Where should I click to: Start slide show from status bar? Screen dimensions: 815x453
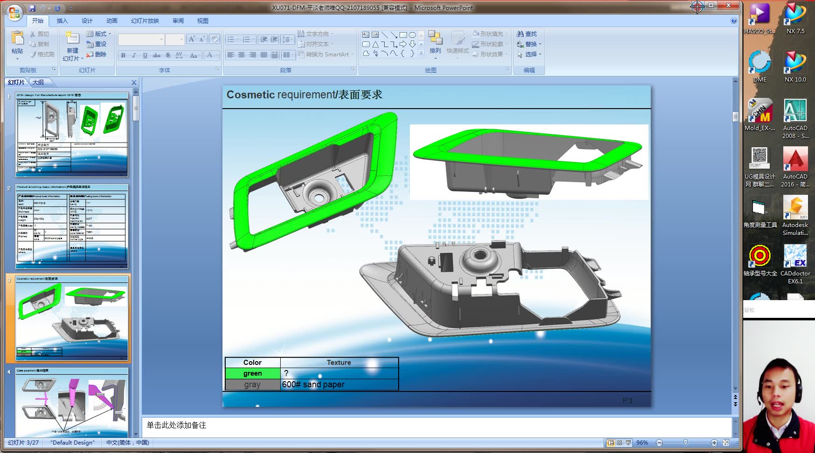coord(628,443)
